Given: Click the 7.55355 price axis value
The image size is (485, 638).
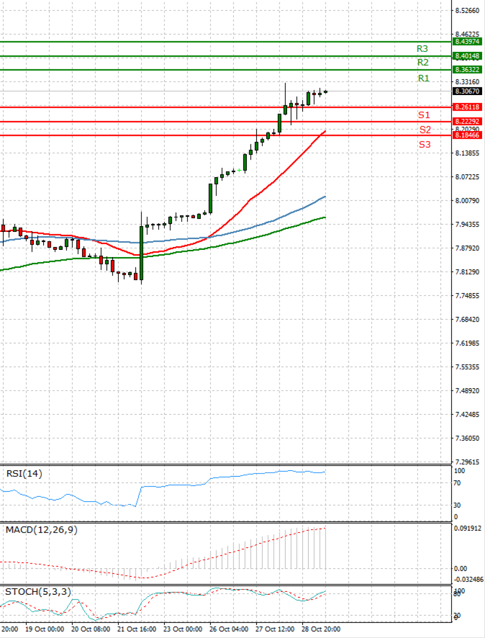Looking at the screenshot, I should 468,367.
